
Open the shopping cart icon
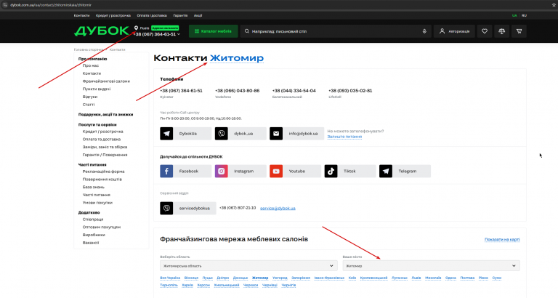(x=519, y=31)
